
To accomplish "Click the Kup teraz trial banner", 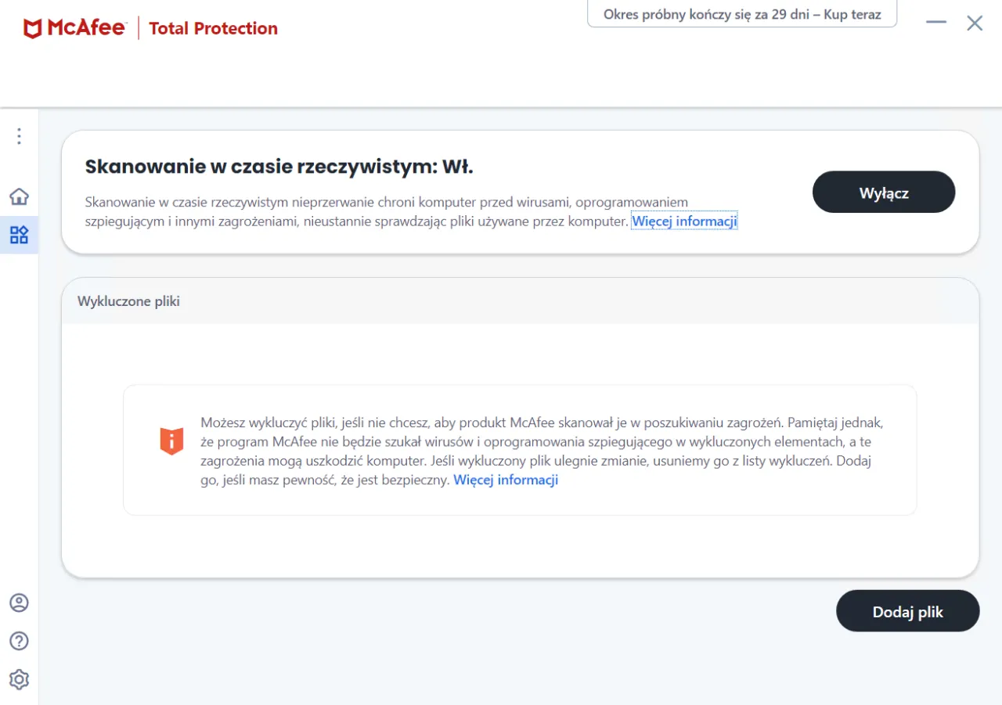I will click(741, 13).
